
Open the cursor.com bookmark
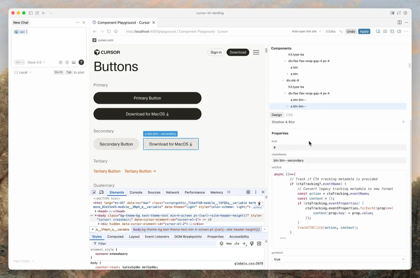click(103, 40)
